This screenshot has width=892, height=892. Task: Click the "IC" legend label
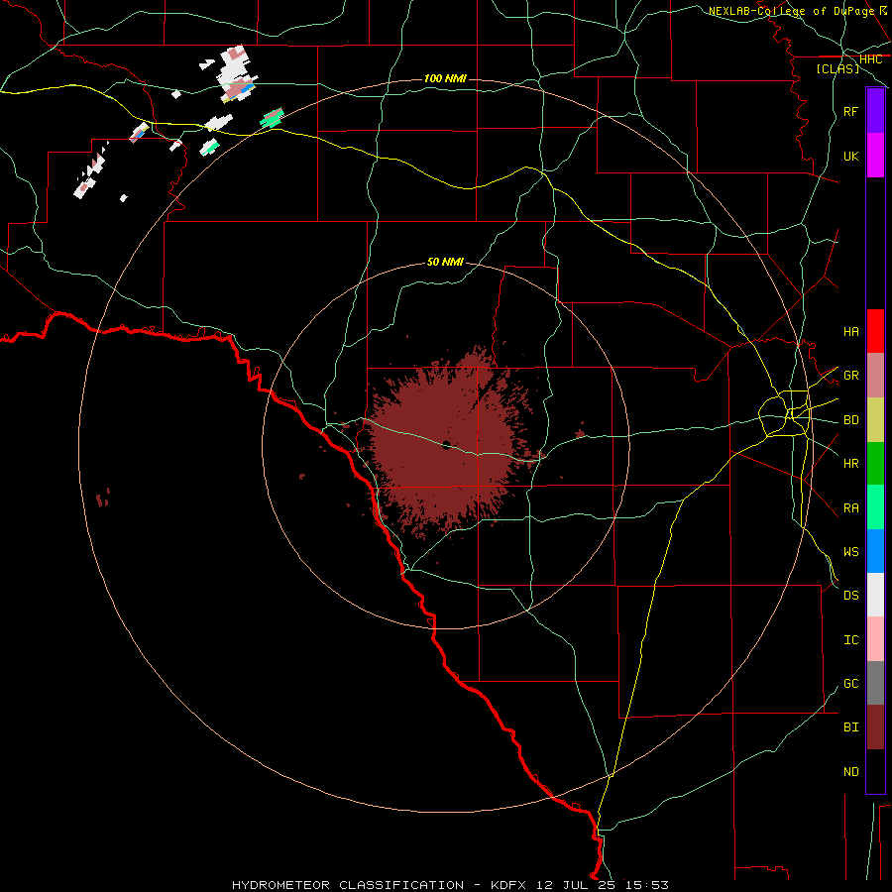click(850, 639)
